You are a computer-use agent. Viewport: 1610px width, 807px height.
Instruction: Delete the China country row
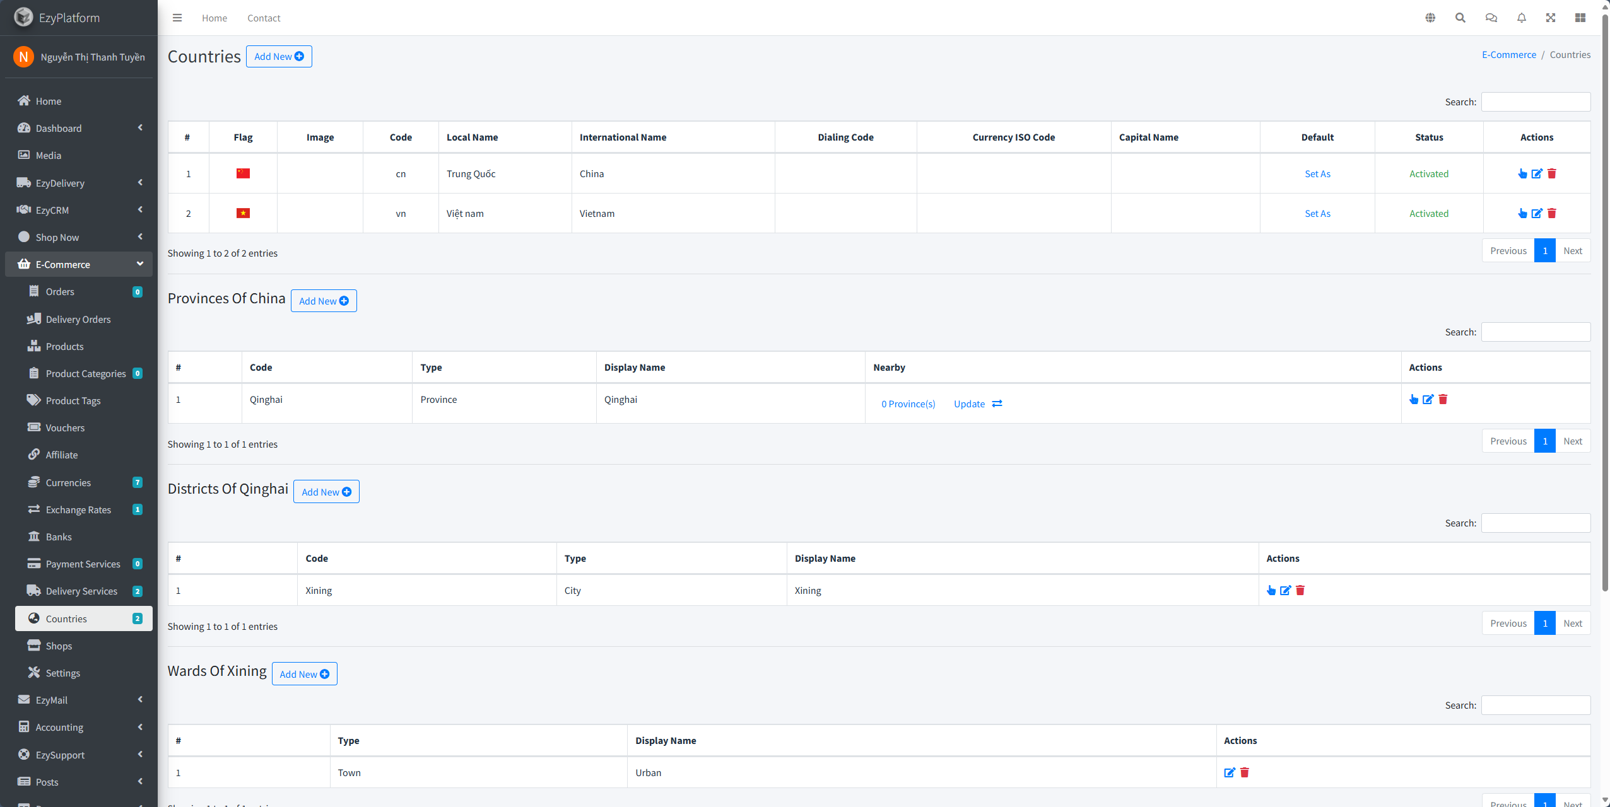coord(1552,173)
